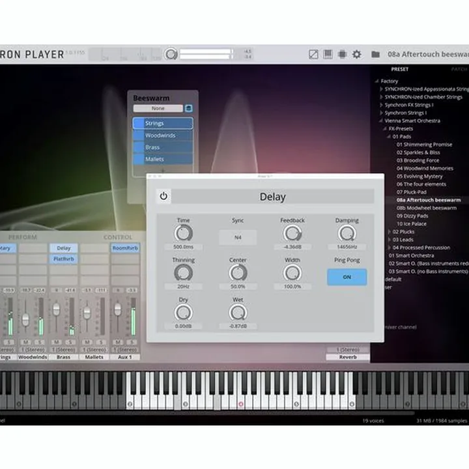Switch to the PERFORM tab
469x469 pixels.
(x=23, y=237)
